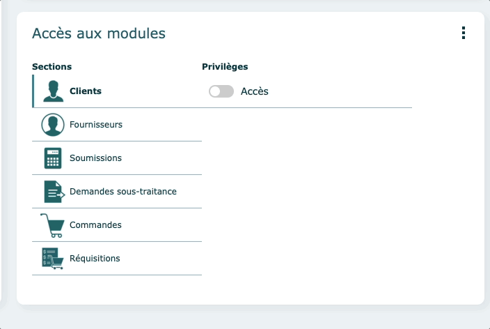The image size is (490, 329).
Task: Enable the Accès toggle switch
Action: 221,91
